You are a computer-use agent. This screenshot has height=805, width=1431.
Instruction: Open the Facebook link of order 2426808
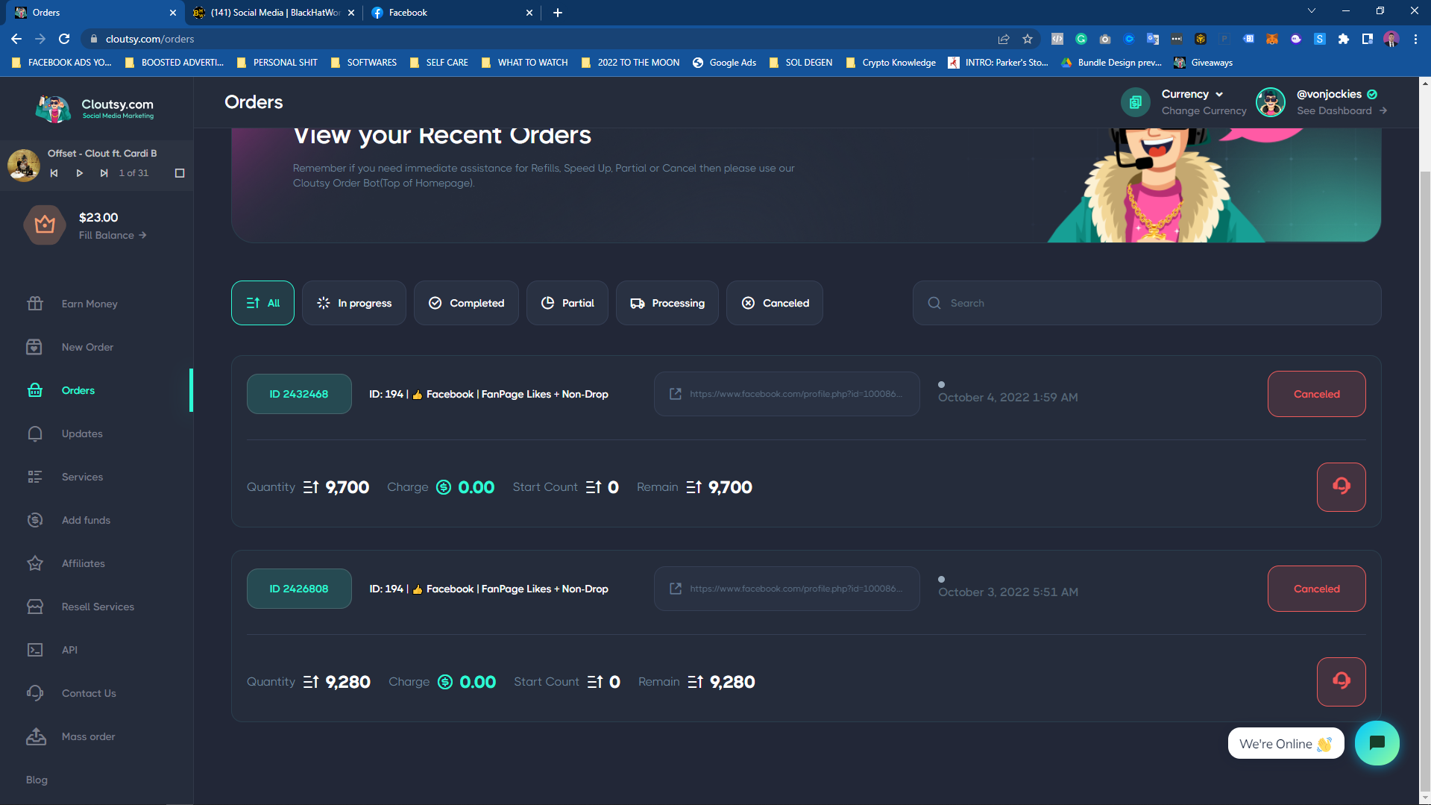pyautogui.click(x=787, y=589)
